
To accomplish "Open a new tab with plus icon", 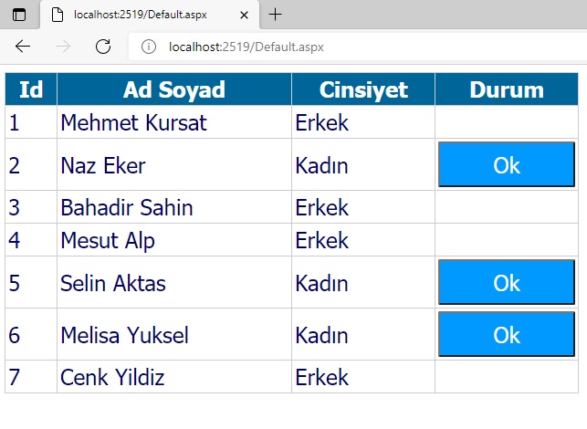I will coord(275,15).
